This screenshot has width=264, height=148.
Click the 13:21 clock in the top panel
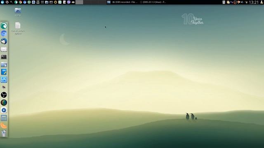coord(254,2)
